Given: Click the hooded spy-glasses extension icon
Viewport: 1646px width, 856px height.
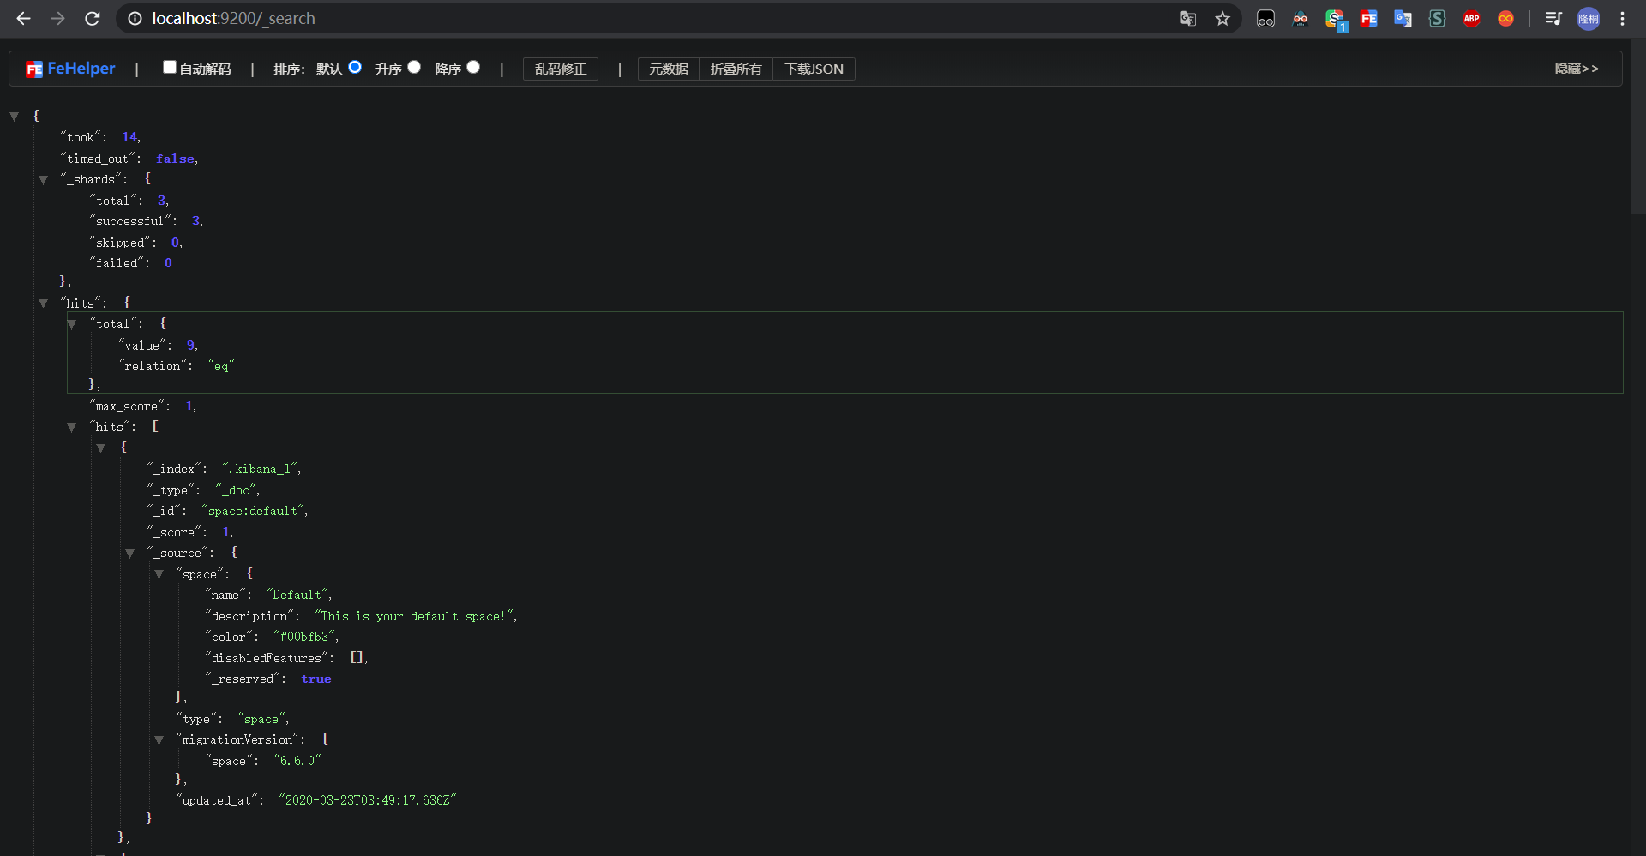Looking at the screenshot, I should coord(1301,18).
